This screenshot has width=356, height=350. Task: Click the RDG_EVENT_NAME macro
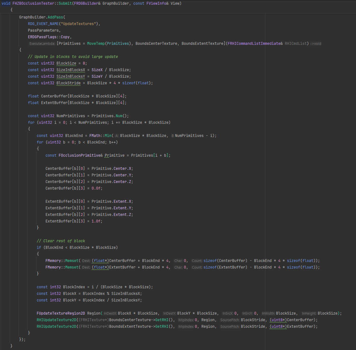pos(43,24)
